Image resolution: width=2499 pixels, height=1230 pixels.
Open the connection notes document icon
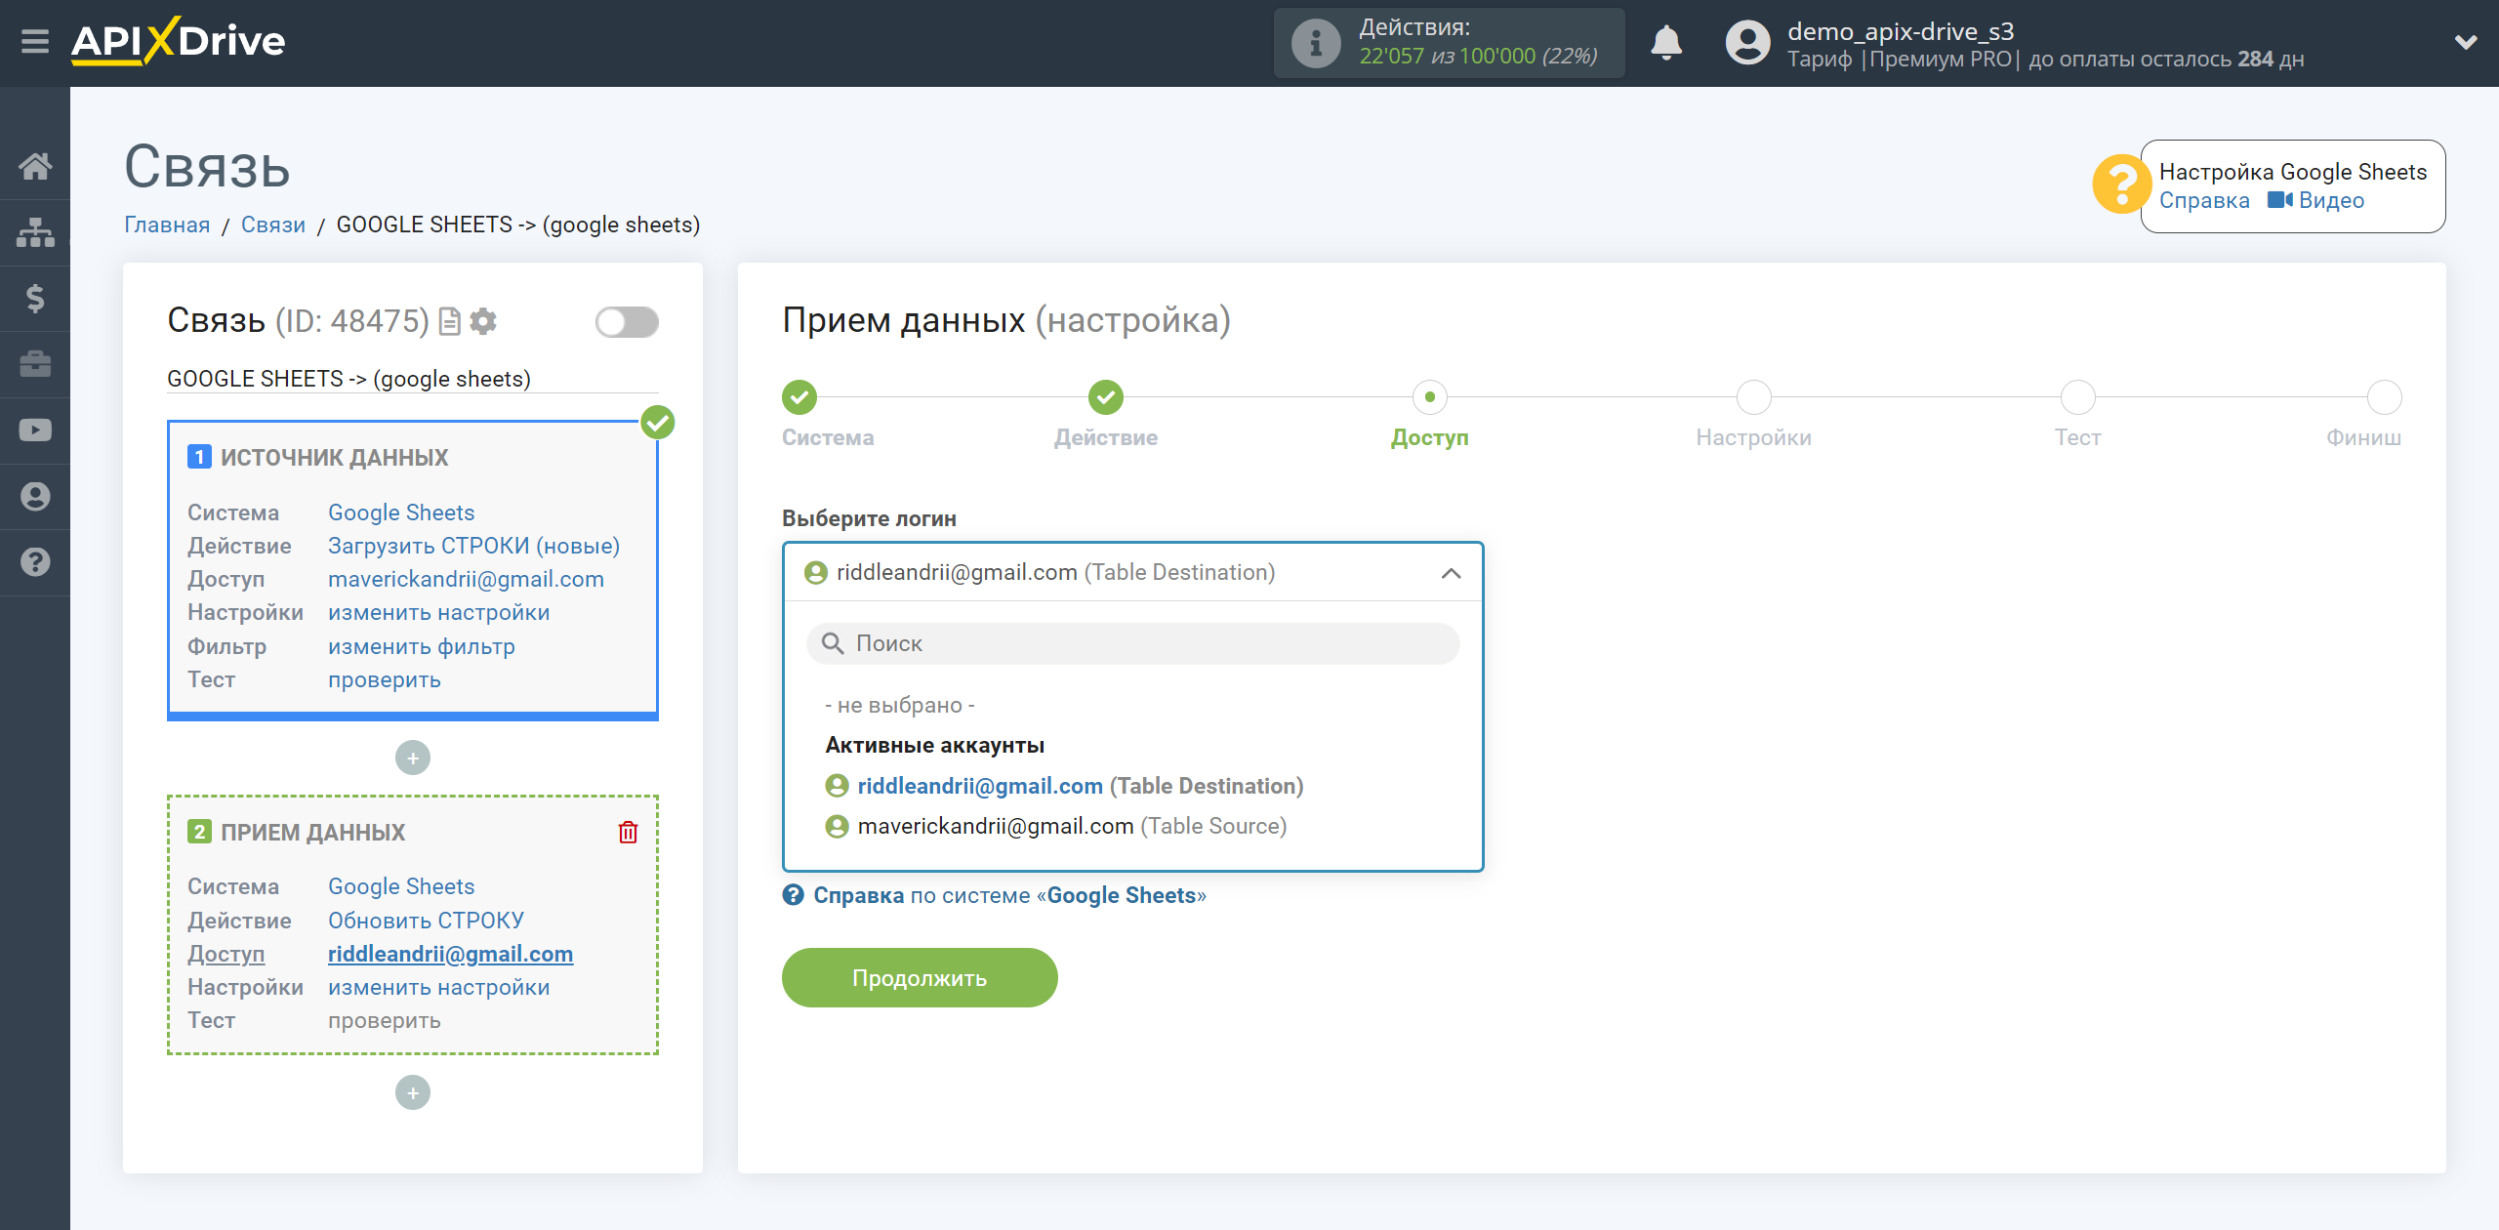449,321
